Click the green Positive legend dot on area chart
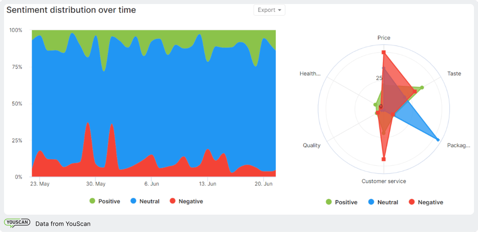478x232 pixels. click(92, 201)
